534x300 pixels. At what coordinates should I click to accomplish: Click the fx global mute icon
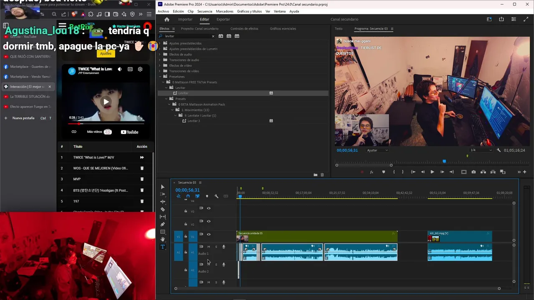coord(371,172)
